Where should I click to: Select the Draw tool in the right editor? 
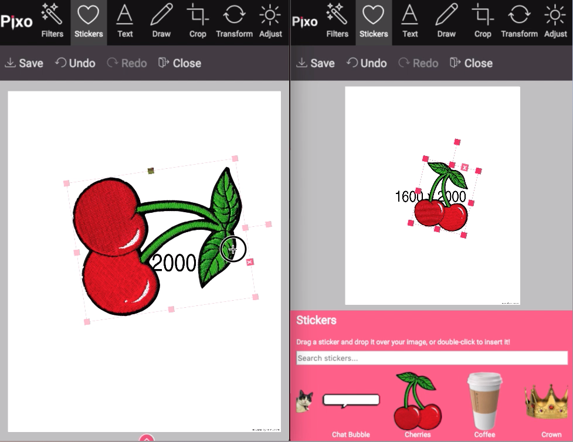pyautogui.click(x=446, y=22)
